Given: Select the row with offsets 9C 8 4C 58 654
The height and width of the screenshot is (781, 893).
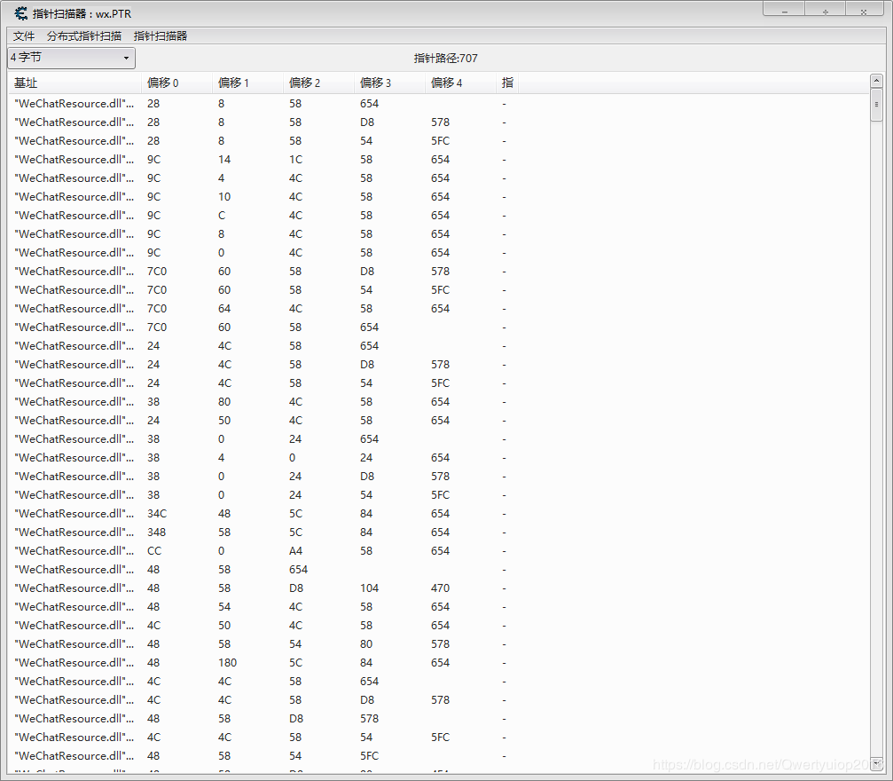Looking at the screenshot, I should (x=439, y=234).
